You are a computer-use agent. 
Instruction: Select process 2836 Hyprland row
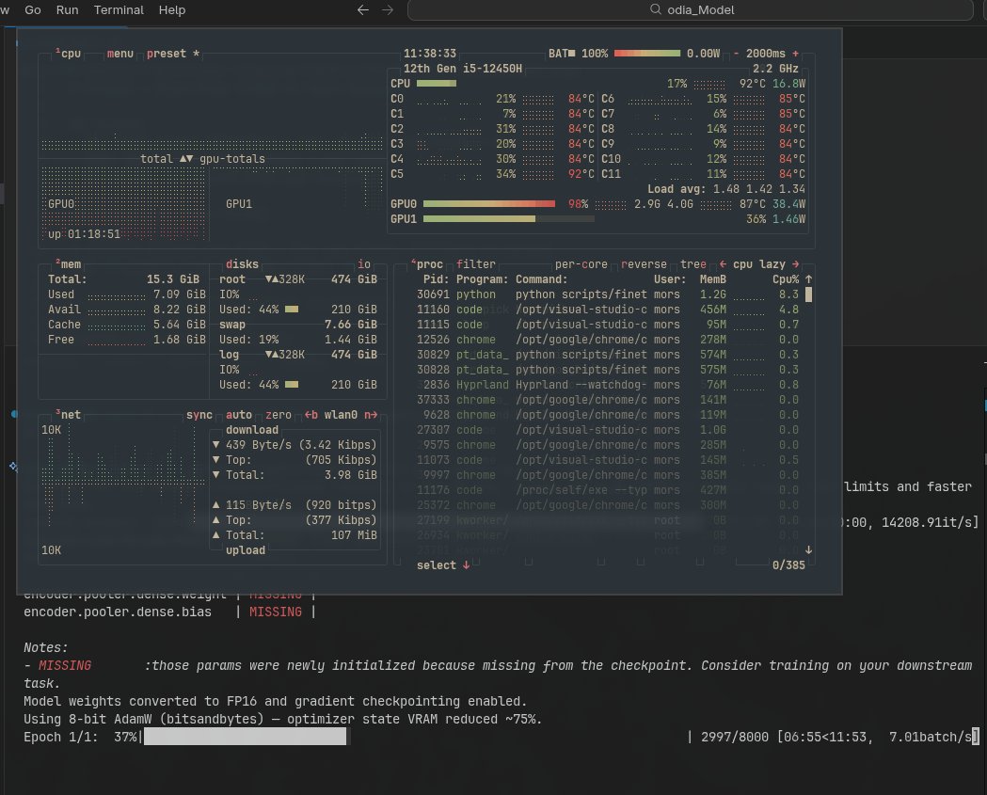click(608, 385)
